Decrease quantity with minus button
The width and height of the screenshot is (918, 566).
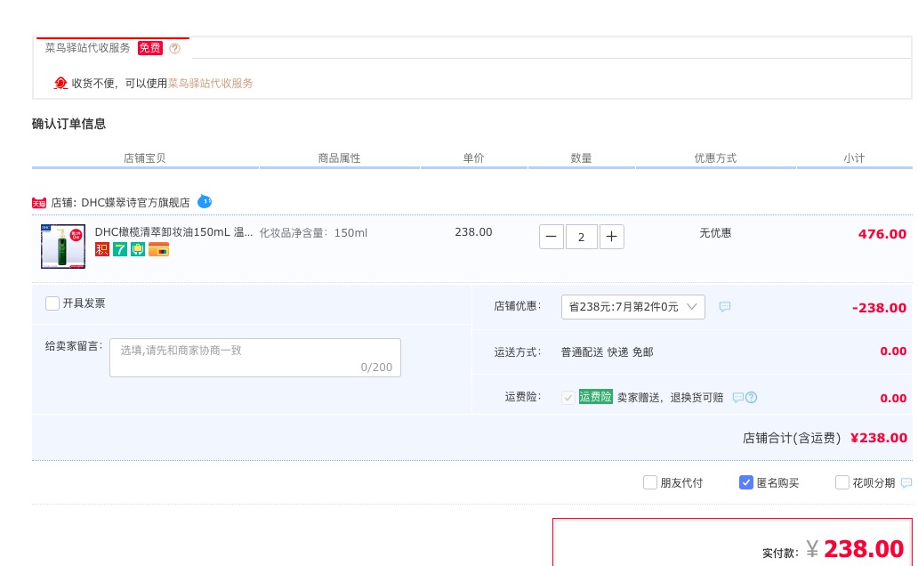(551, 237)
